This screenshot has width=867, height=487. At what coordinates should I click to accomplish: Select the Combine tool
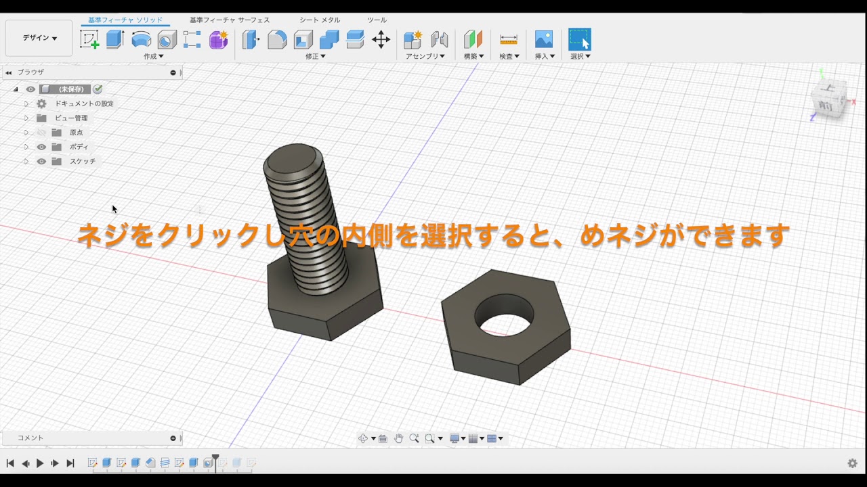pos(329,39)
